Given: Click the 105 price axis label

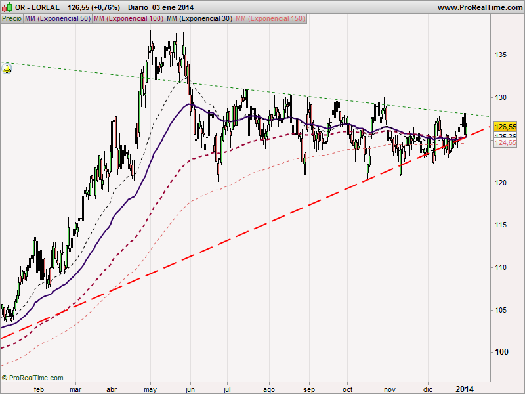Looking at the screenshot, I should click(501, 310).
